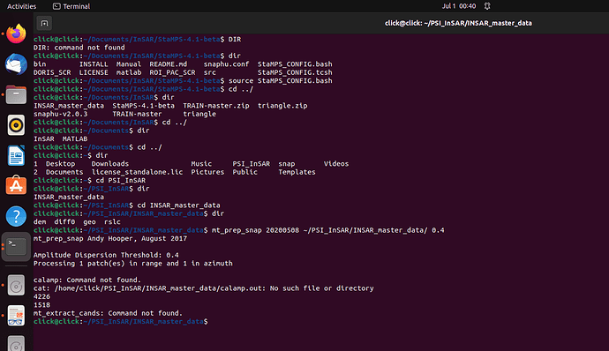This screenshot has width=609, height=351.
Task: Click the mt_prep_snap command line text
Action: pyautogui.click(x=327, y=230)
